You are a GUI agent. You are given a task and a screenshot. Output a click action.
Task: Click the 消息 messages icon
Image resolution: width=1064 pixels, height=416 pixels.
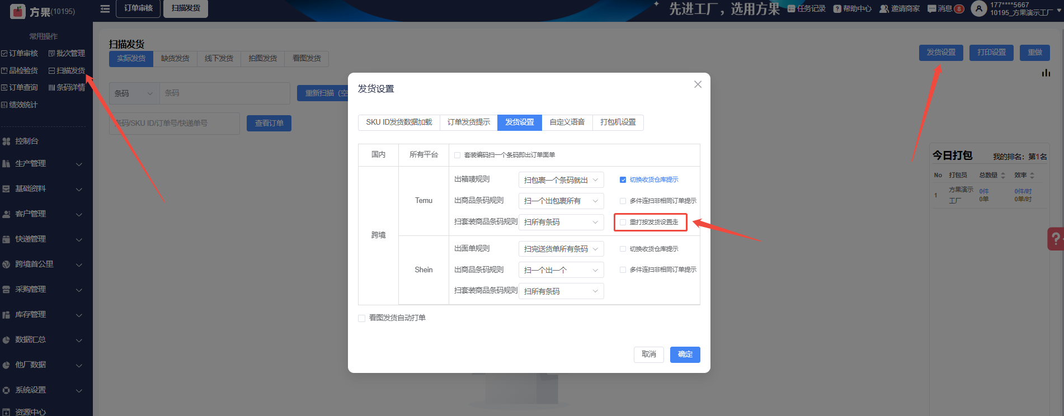click(931, 9)
